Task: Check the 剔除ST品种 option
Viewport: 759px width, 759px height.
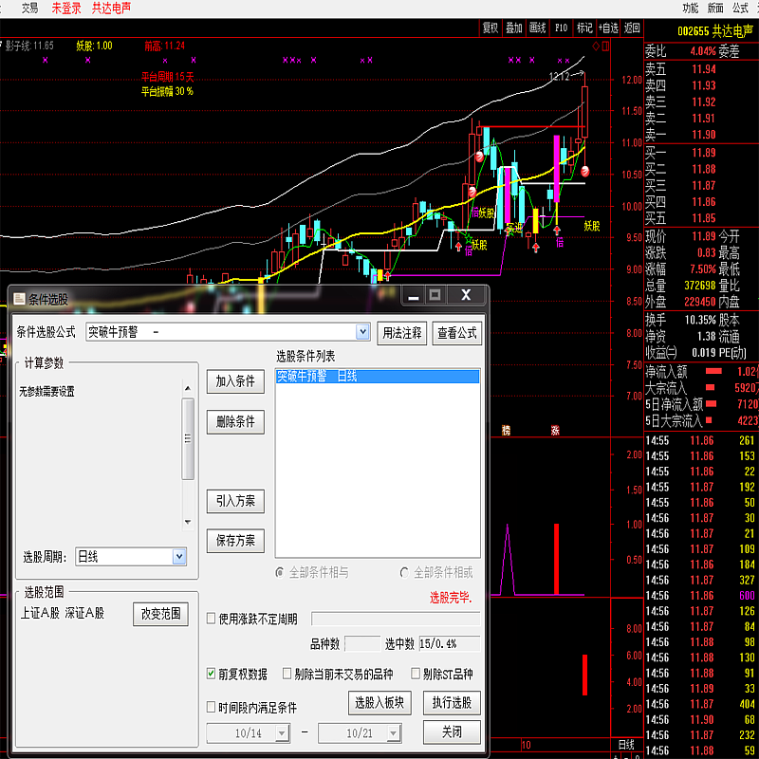Action: click(x=416, y=675)
